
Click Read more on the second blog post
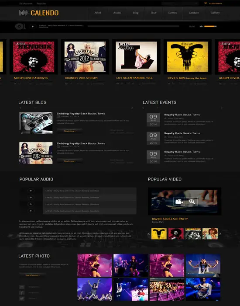[69, 161]
